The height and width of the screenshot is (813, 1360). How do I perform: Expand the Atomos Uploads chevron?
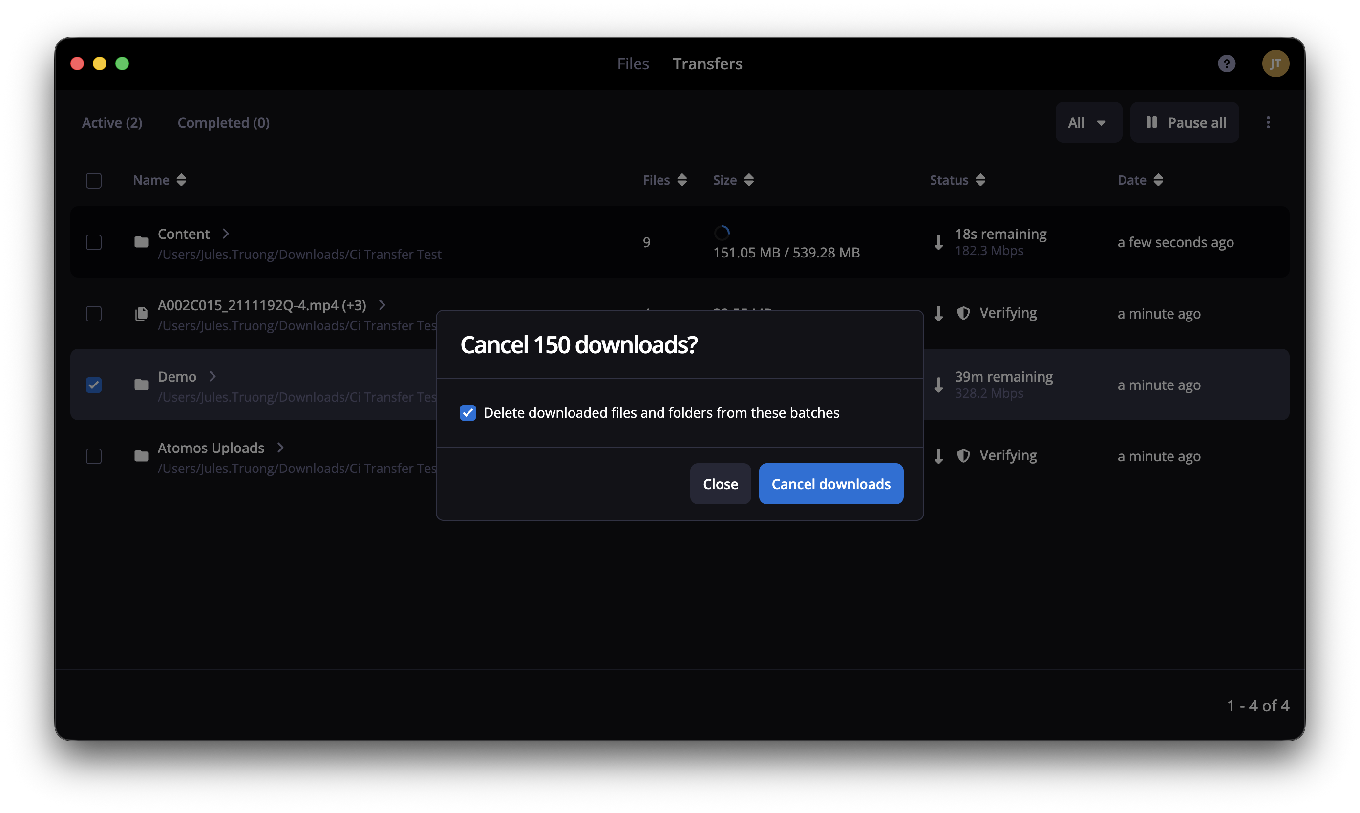(280, 448)
